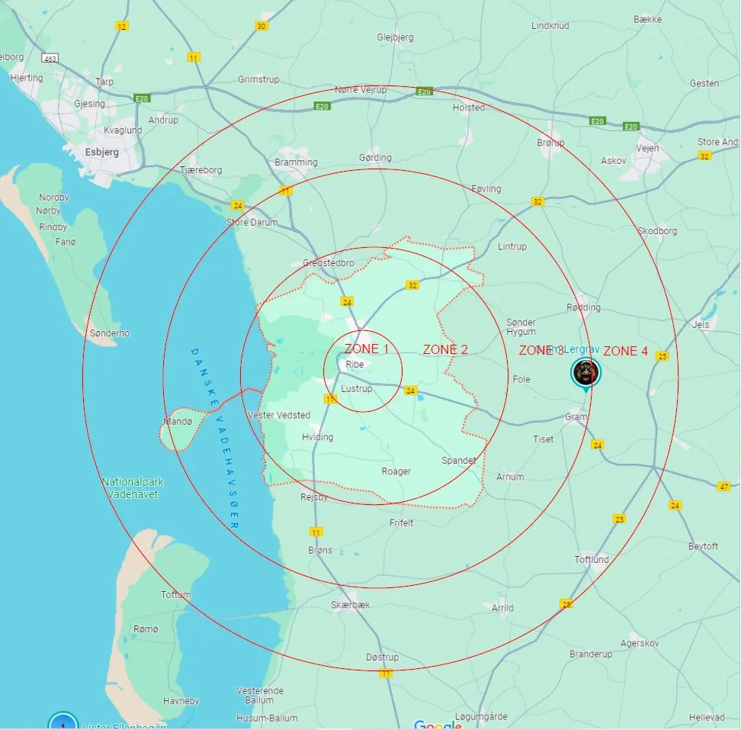The width and height of the screenshot is (741, 730).
Task: Select the ZONE 2 text label
Action: click(445, 349)
